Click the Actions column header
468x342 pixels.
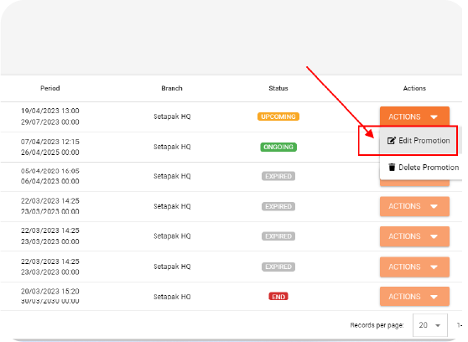tap(414, 88)
